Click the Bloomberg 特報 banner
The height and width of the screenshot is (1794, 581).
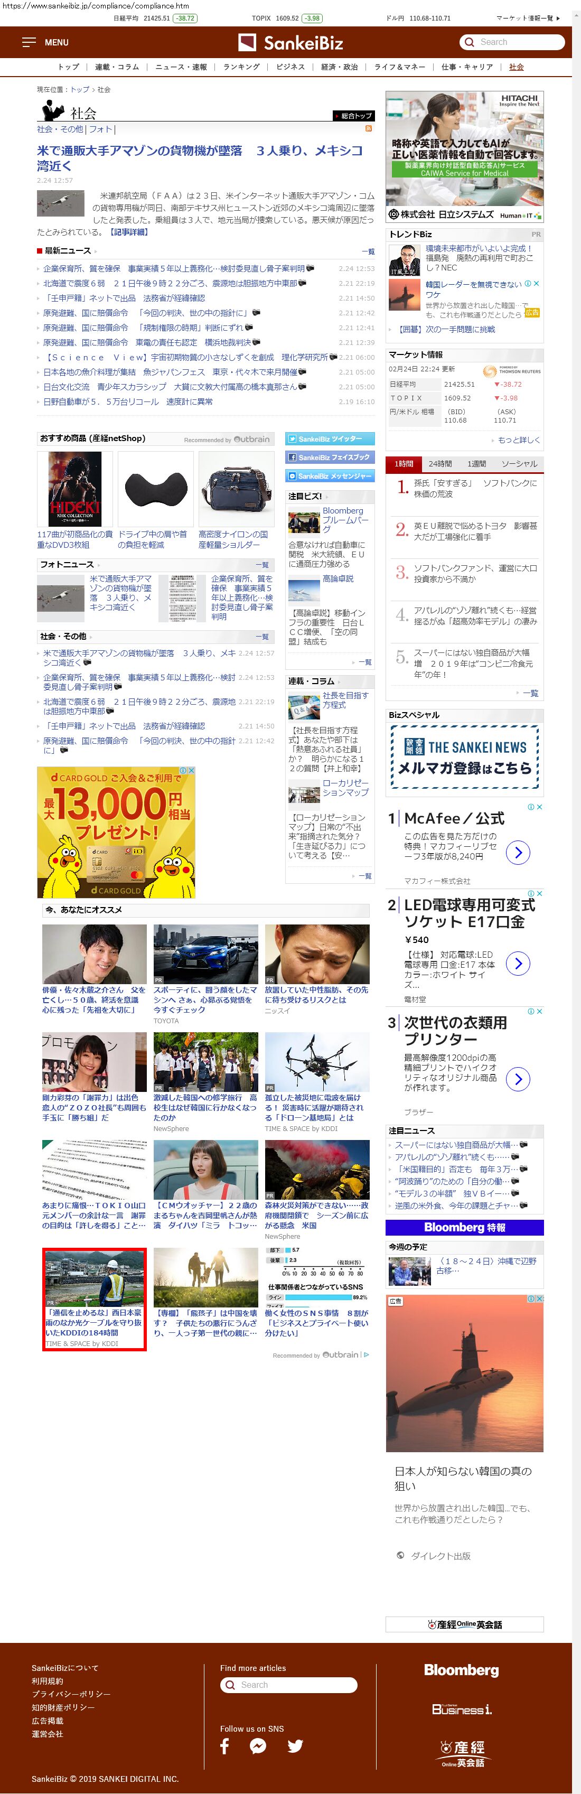(x=465, y=1227)
